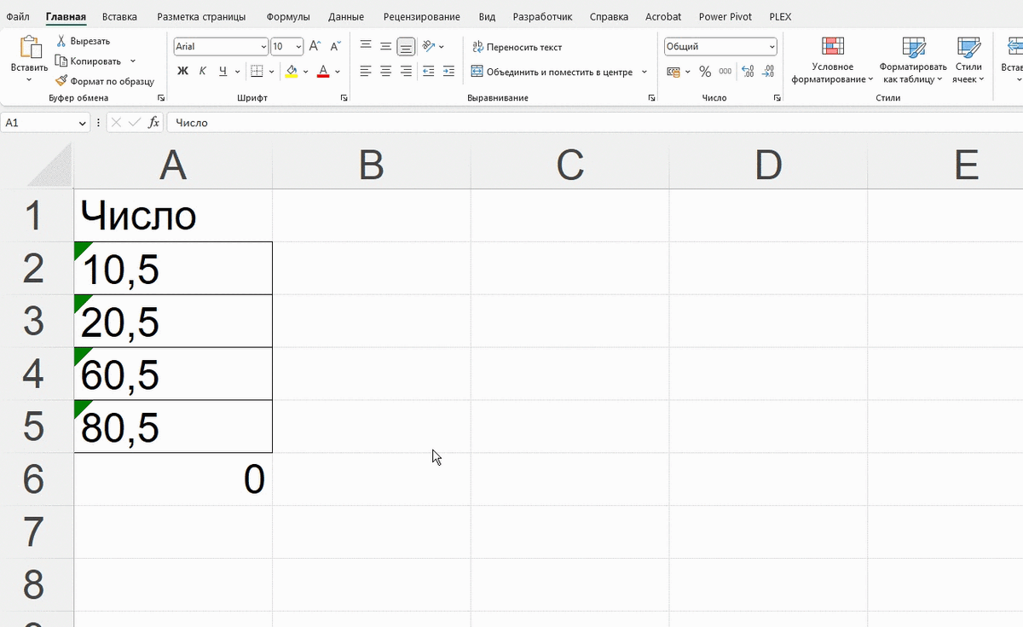Open the font size 10 dropdown
Screen dimensions: 1023x627
pyautogui.click(x=298, y=47)
